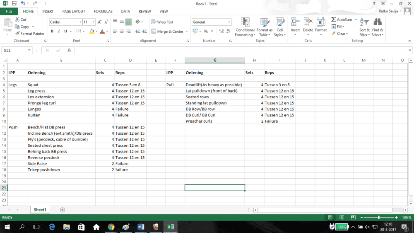Click the Conditional Formatting icon

click(245, 22)
